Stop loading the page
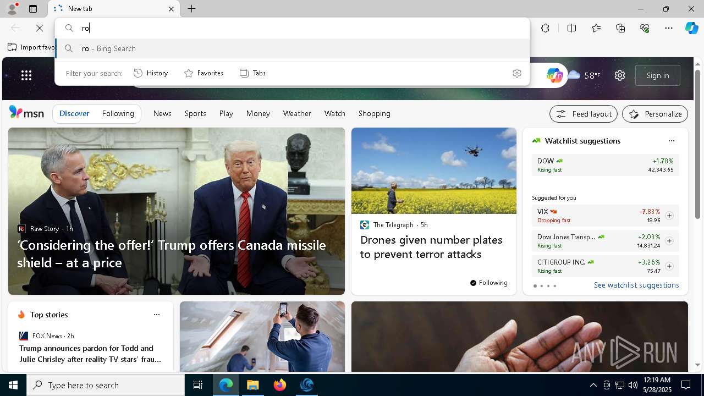 click(40, 28)
